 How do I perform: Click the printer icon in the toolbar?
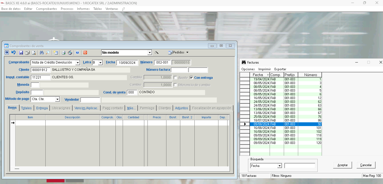63,53
